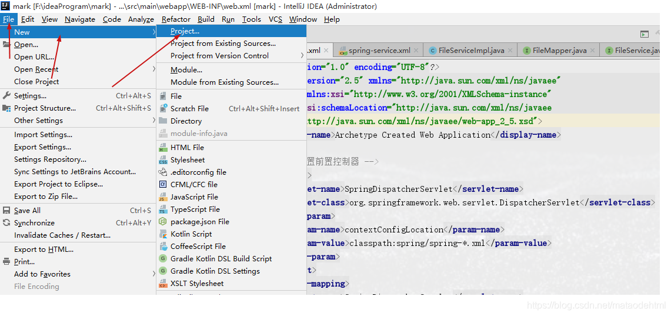
Task: Choose Export Project to Eclipse...
Action: coord(78,185)
